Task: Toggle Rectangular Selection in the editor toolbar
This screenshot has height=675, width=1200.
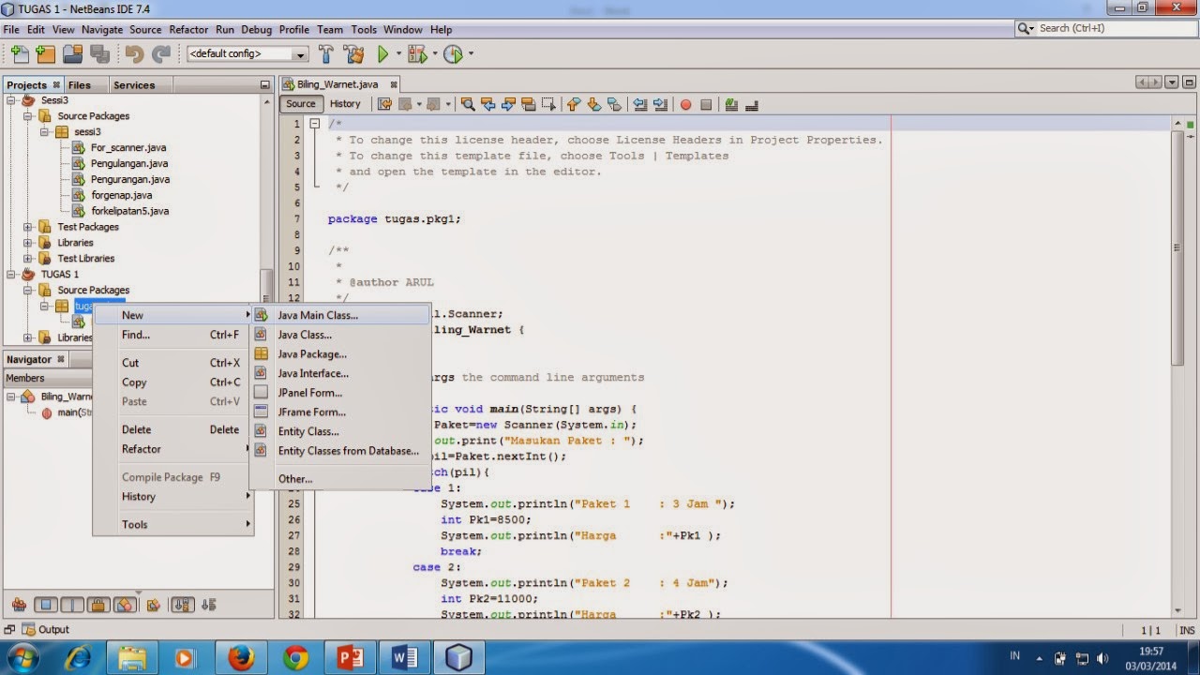Action: pyautogui.click(x=549, y=104)
